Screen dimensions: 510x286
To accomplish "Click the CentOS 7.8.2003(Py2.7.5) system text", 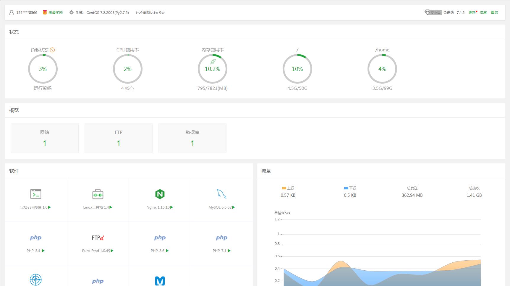I will pos(108,12).
